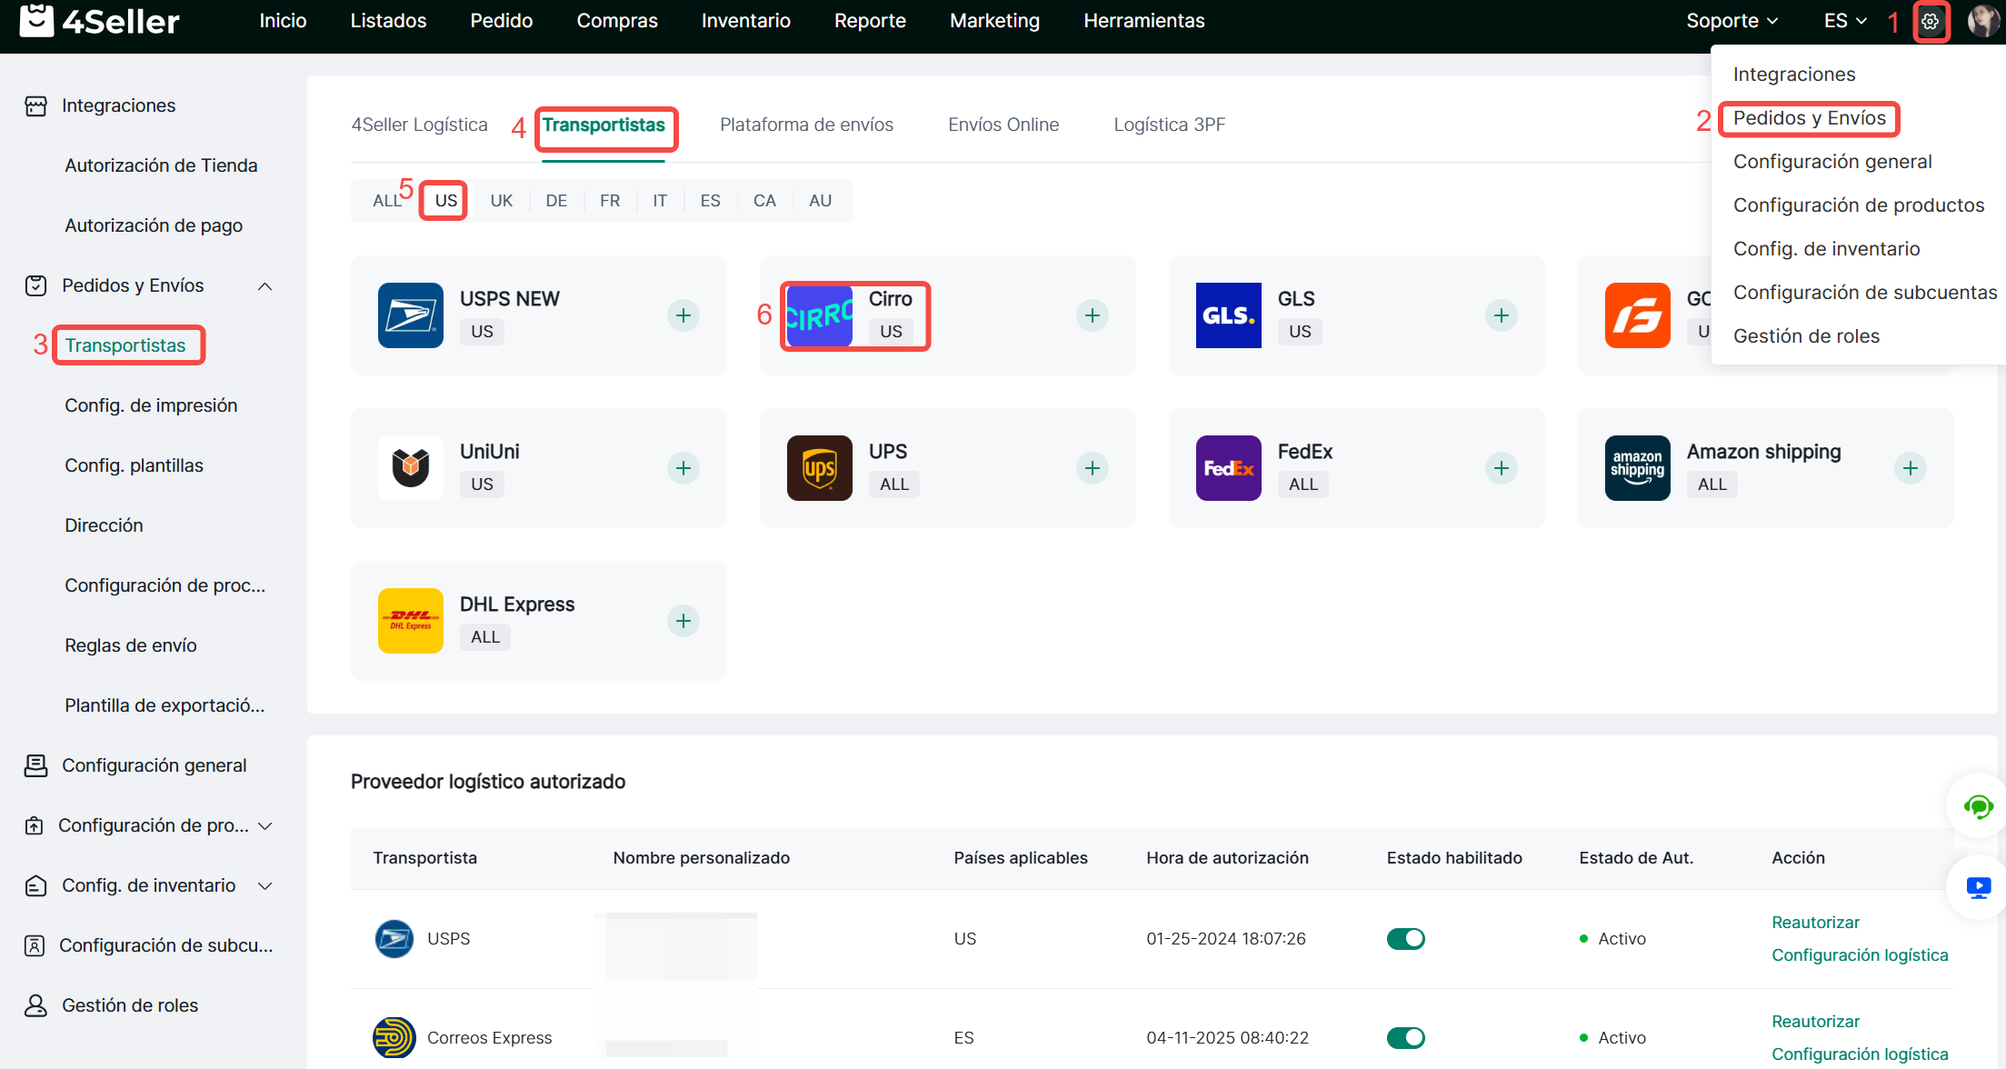This screenshot has height=1069, width=2006.
Task: Click the FedEx carrier logo
Action: click(1228, 468)
